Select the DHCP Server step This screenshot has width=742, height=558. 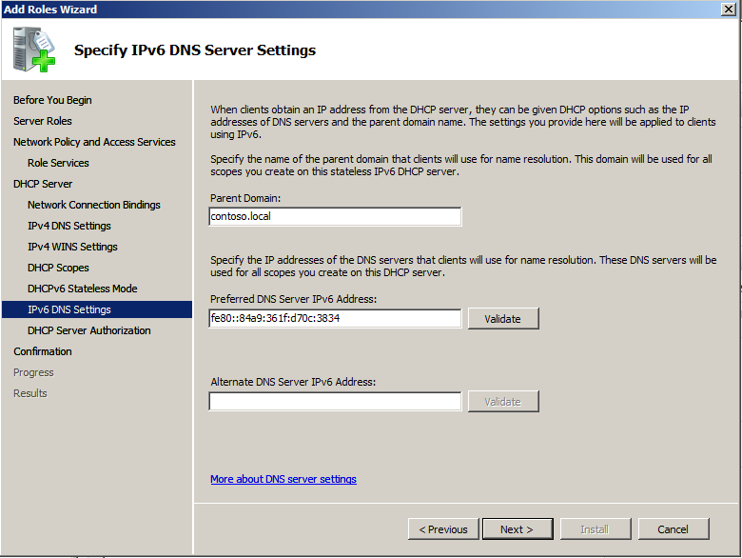(x=43, y=184)
